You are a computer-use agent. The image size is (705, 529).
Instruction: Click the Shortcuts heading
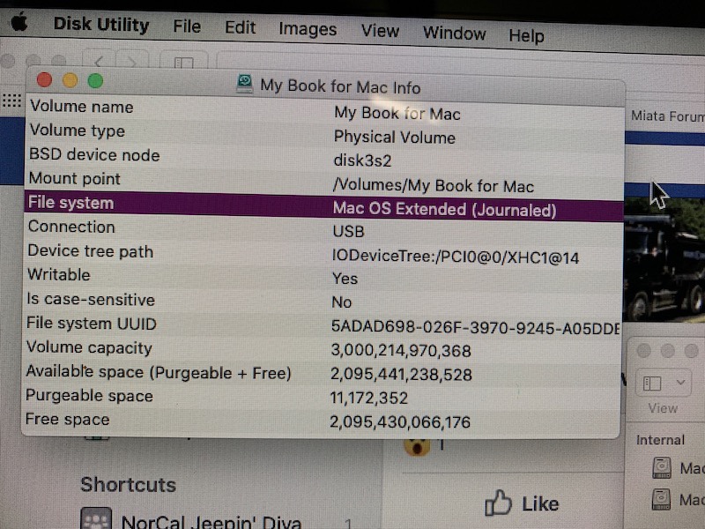128,484
